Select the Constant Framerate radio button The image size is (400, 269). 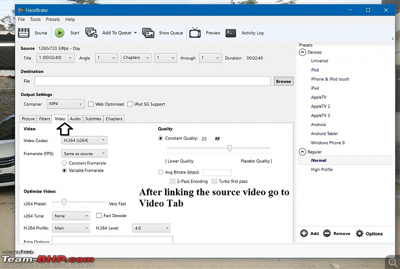click(64, 163)
